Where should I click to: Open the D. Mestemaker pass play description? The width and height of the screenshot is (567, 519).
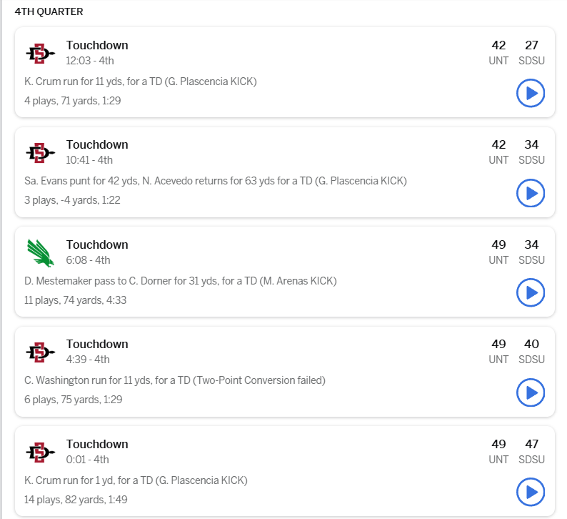(x=180, y=281)
